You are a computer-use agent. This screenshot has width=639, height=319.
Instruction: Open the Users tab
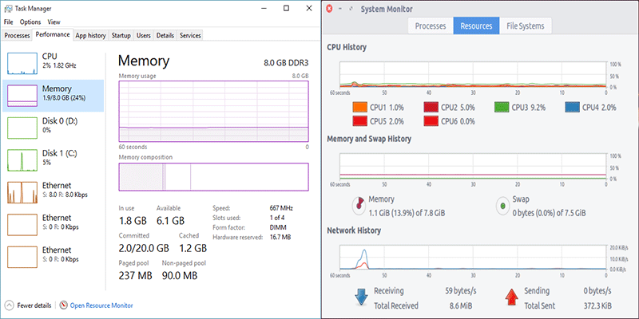[144, 36]
